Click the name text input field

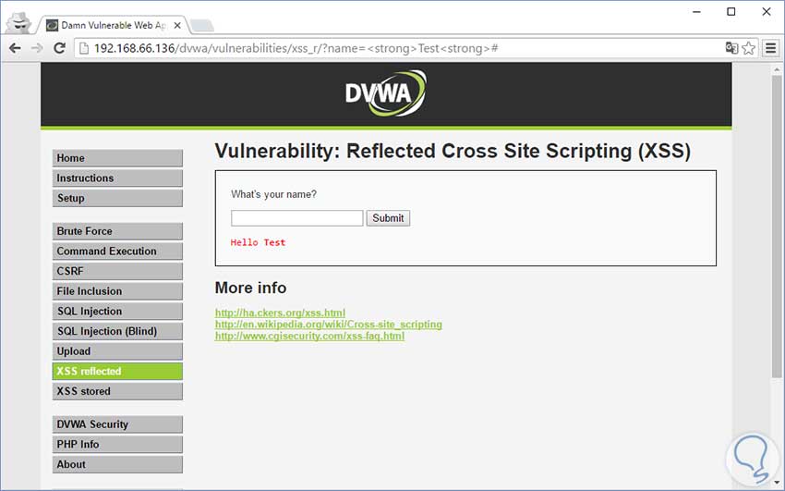point(296,218)
